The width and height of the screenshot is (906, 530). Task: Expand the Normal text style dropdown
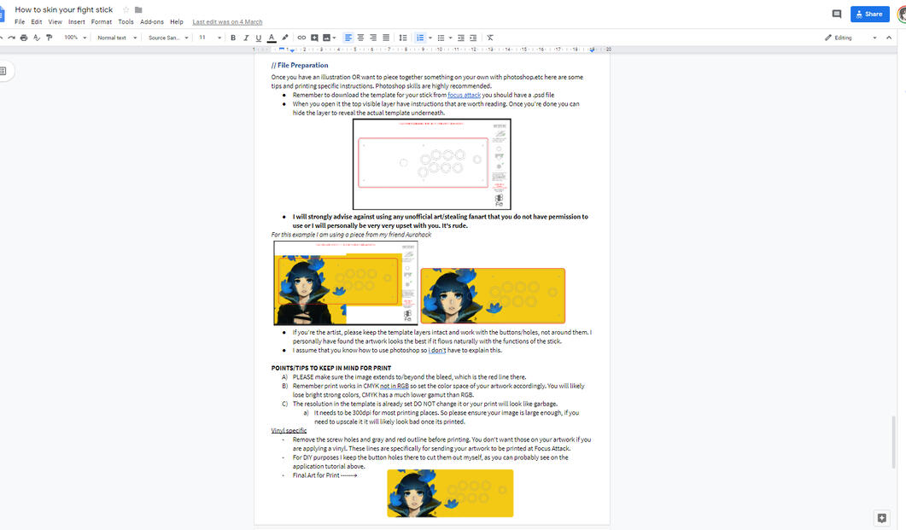pos(117,38)
